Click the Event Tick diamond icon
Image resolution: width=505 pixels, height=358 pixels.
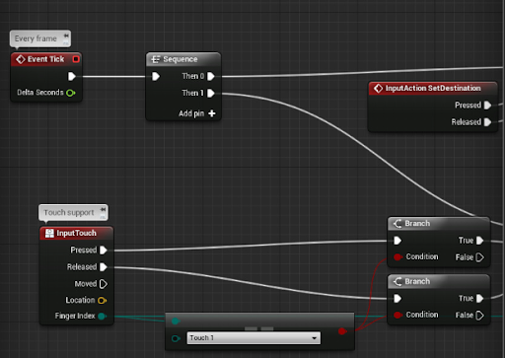click(x=21, y=59)
